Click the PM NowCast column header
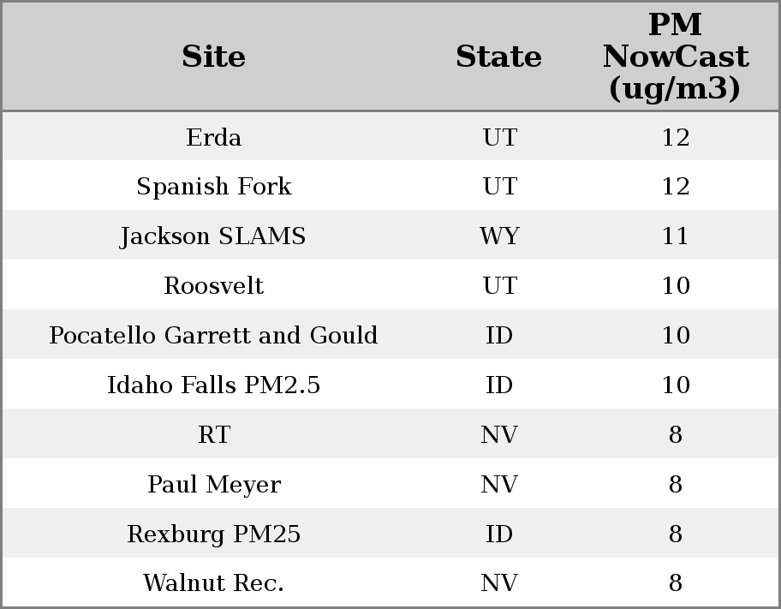 [x=675, y=57]
